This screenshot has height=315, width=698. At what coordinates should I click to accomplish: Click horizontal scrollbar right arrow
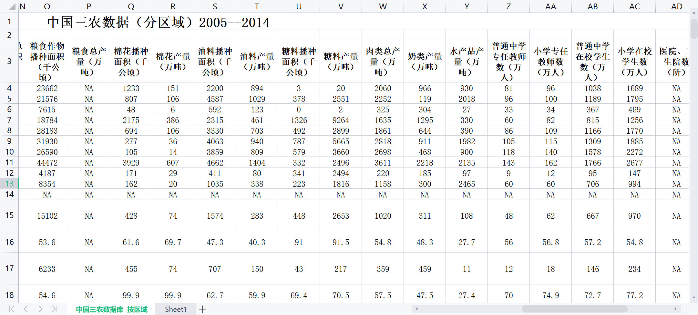click(675, 309)
